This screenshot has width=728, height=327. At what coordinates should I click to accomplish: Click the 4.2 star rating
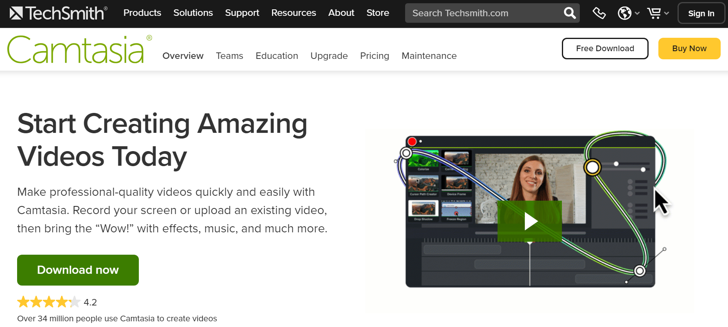pos(57,302)
